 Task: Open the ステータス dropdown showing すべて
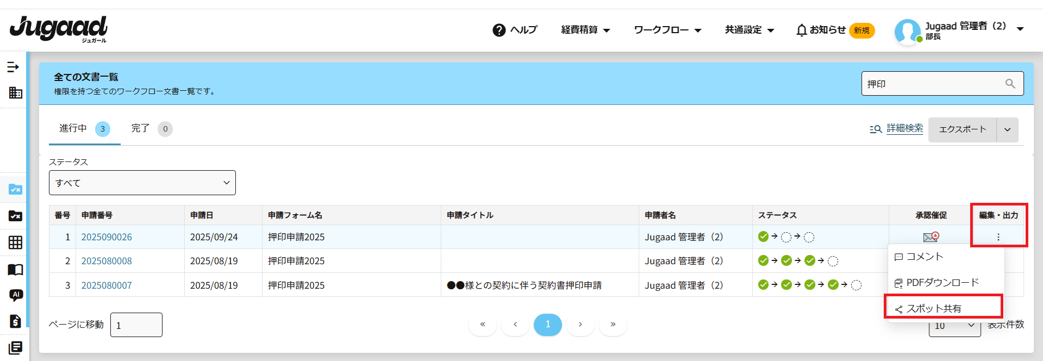[142, 183]
